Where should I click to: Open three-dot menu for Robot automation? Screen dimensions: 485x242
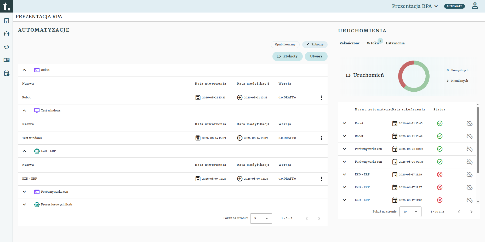(x=321, y=98)
